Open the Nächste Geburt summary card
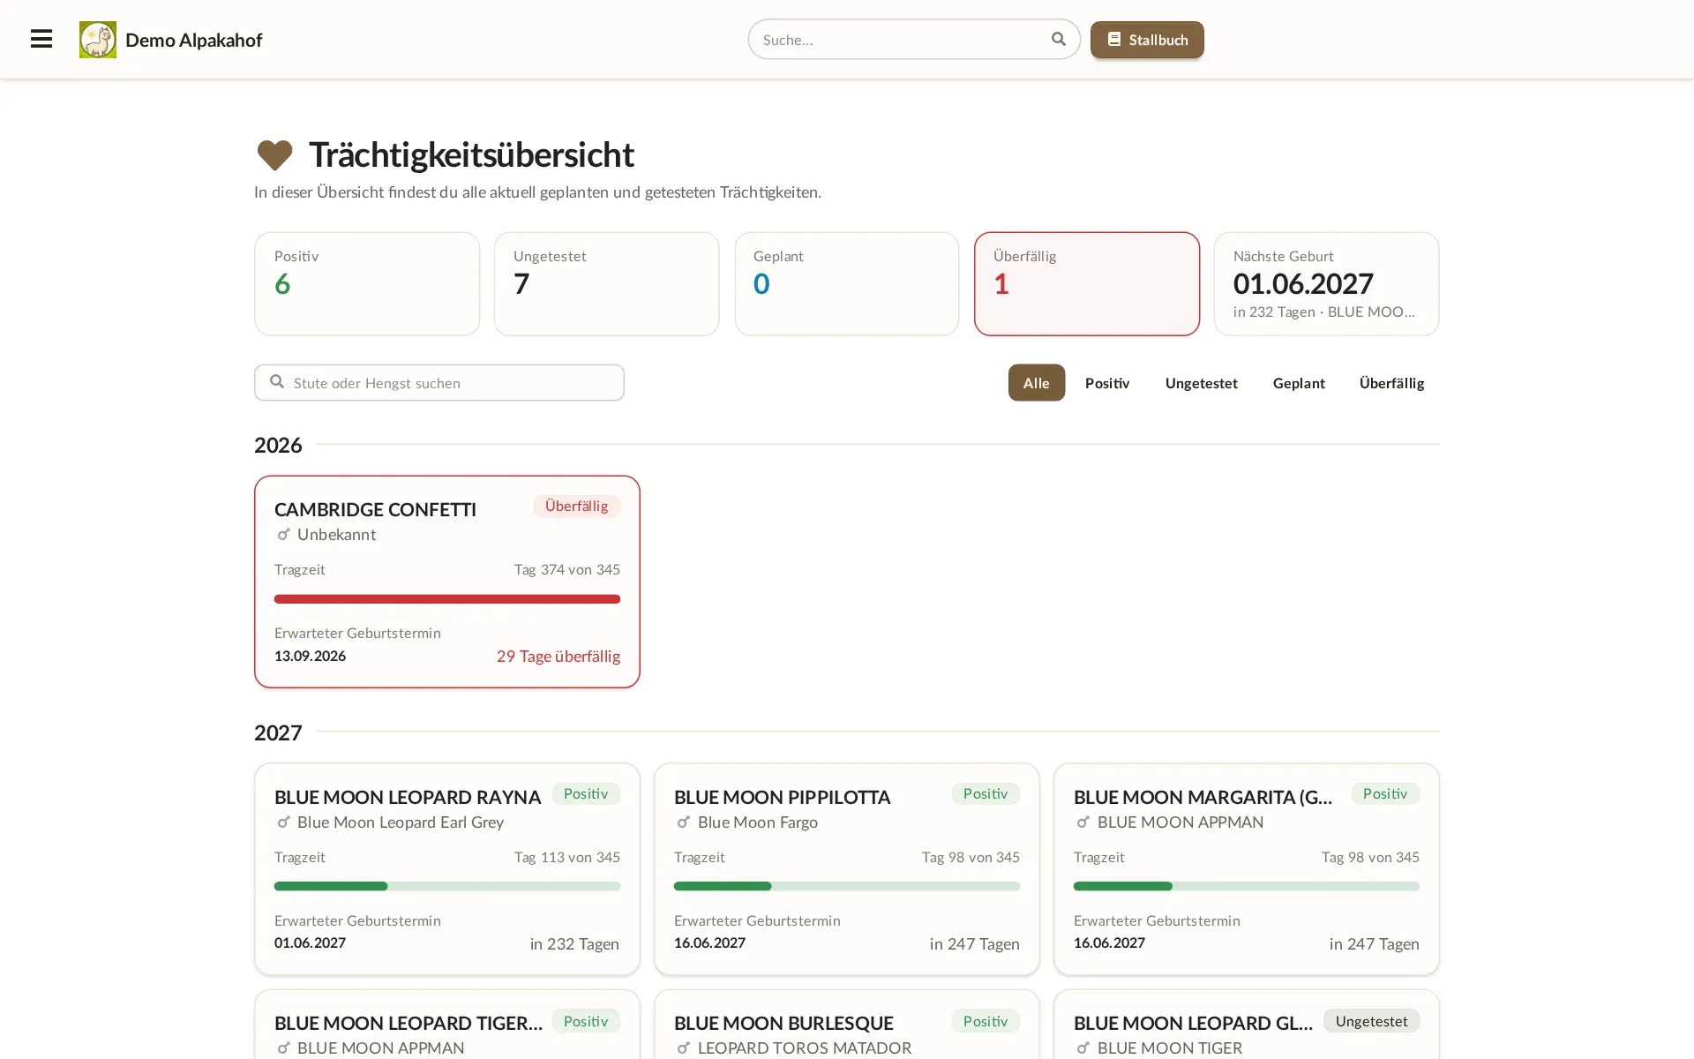Screen dimensions: 1694x1059 [x=1326, y=284]
